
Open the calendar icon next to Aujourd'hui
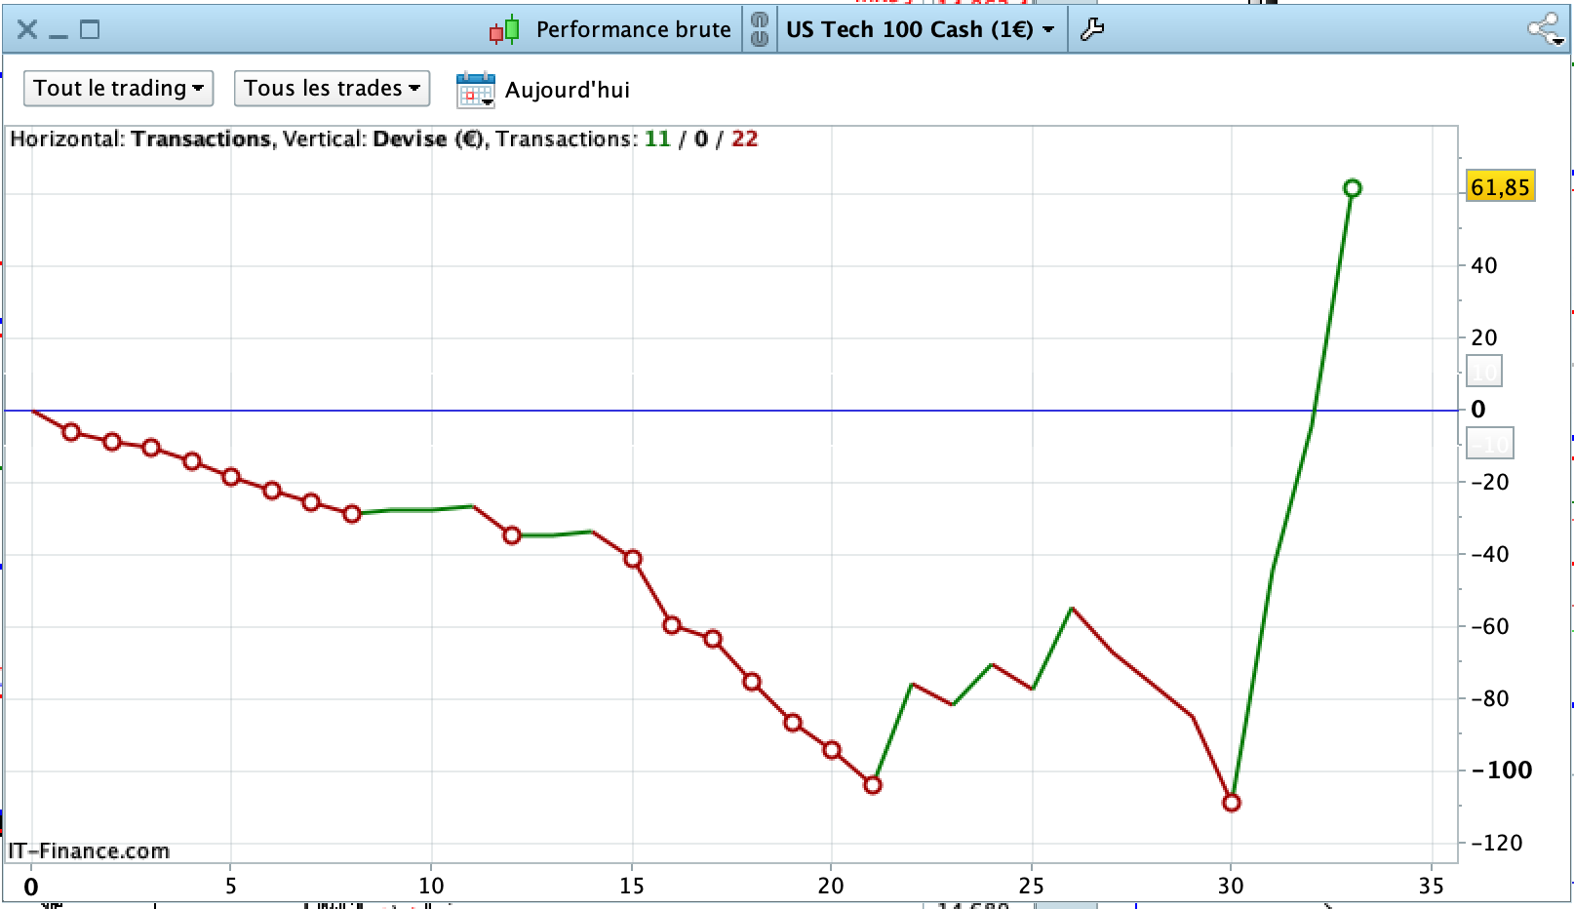pyautogui.click(x=476, y=90)
